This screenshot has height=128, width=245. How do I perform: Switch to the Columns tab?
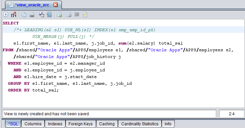(33, 124)
